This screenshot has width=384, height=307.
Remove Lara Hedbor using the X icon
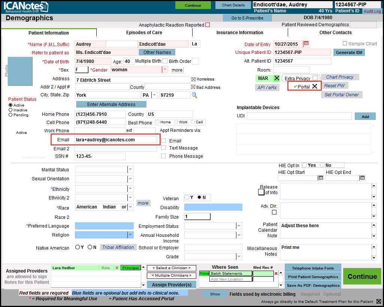pos(117,268)
